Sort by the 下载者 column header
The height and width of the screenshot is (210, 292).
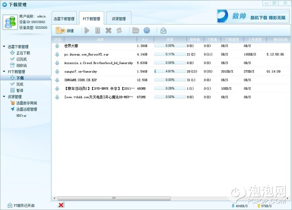212,40
